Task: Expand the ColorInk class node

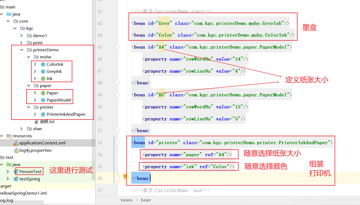Action: pos(35,64)
